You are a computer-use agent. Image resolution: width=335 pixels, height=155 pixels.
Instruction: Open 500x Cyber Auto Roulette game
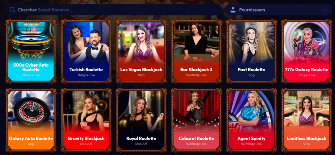pos(31,51)
